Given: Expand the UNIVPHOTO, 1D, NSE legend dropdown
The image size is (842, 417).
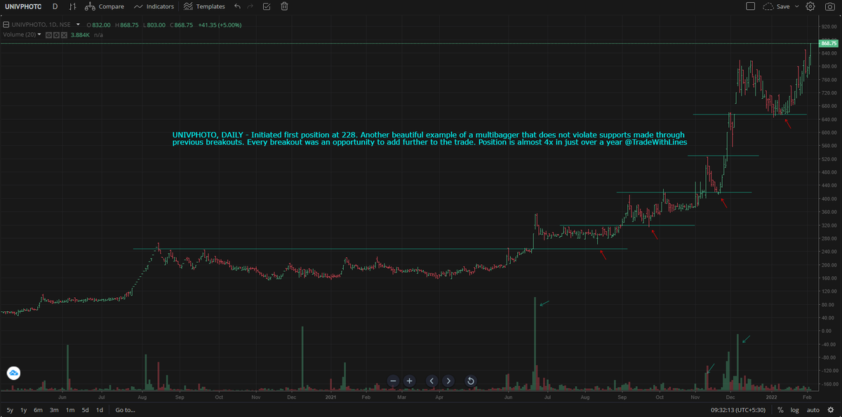Looking at the screenshot, I should (x=79, y=24).
